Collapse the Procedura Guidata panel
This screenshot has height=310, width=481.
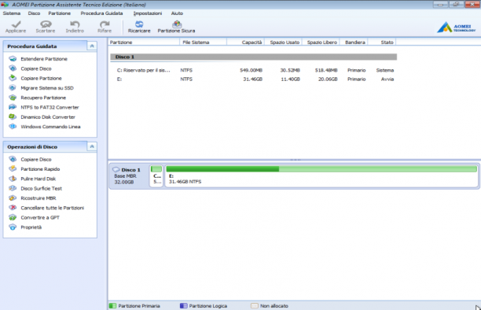tap(92, 46)
